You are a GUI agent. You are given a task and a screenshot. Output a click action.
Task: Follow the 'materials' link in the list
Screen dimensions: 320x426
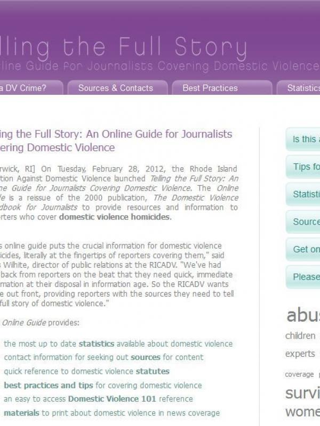point(21,413)
